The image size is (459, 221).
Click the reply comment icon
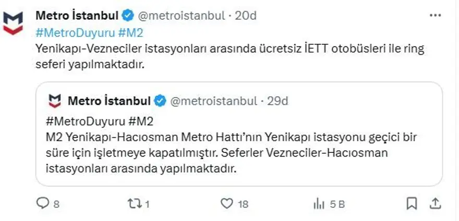[x=42, y=204]
